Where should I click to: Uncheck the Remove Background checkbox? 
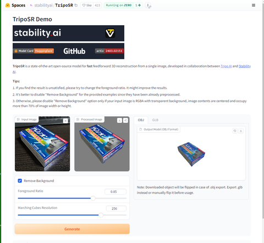click(20, 180)
